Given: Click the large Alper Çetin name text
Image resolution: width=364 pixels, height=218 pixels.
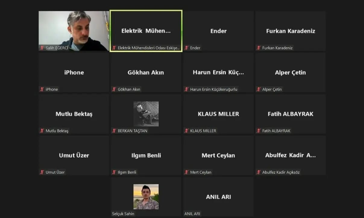Looking at the screenshot, I should 290,72.
